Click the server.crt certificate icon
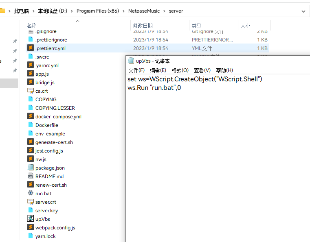Image resolution: width=310 pixels, height=242 pixels. [x=31, y=202]
